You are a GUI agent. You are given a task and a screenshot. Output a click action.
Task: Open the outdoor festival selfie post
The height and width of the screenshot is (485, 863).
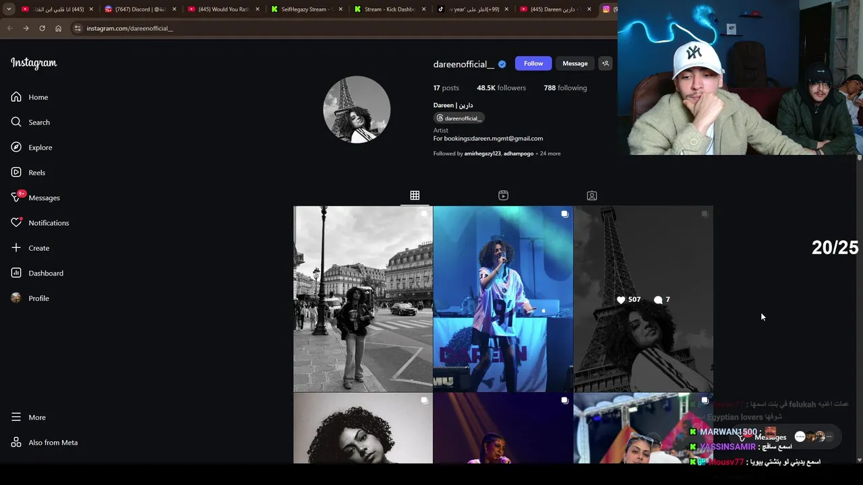pos(643,428)
